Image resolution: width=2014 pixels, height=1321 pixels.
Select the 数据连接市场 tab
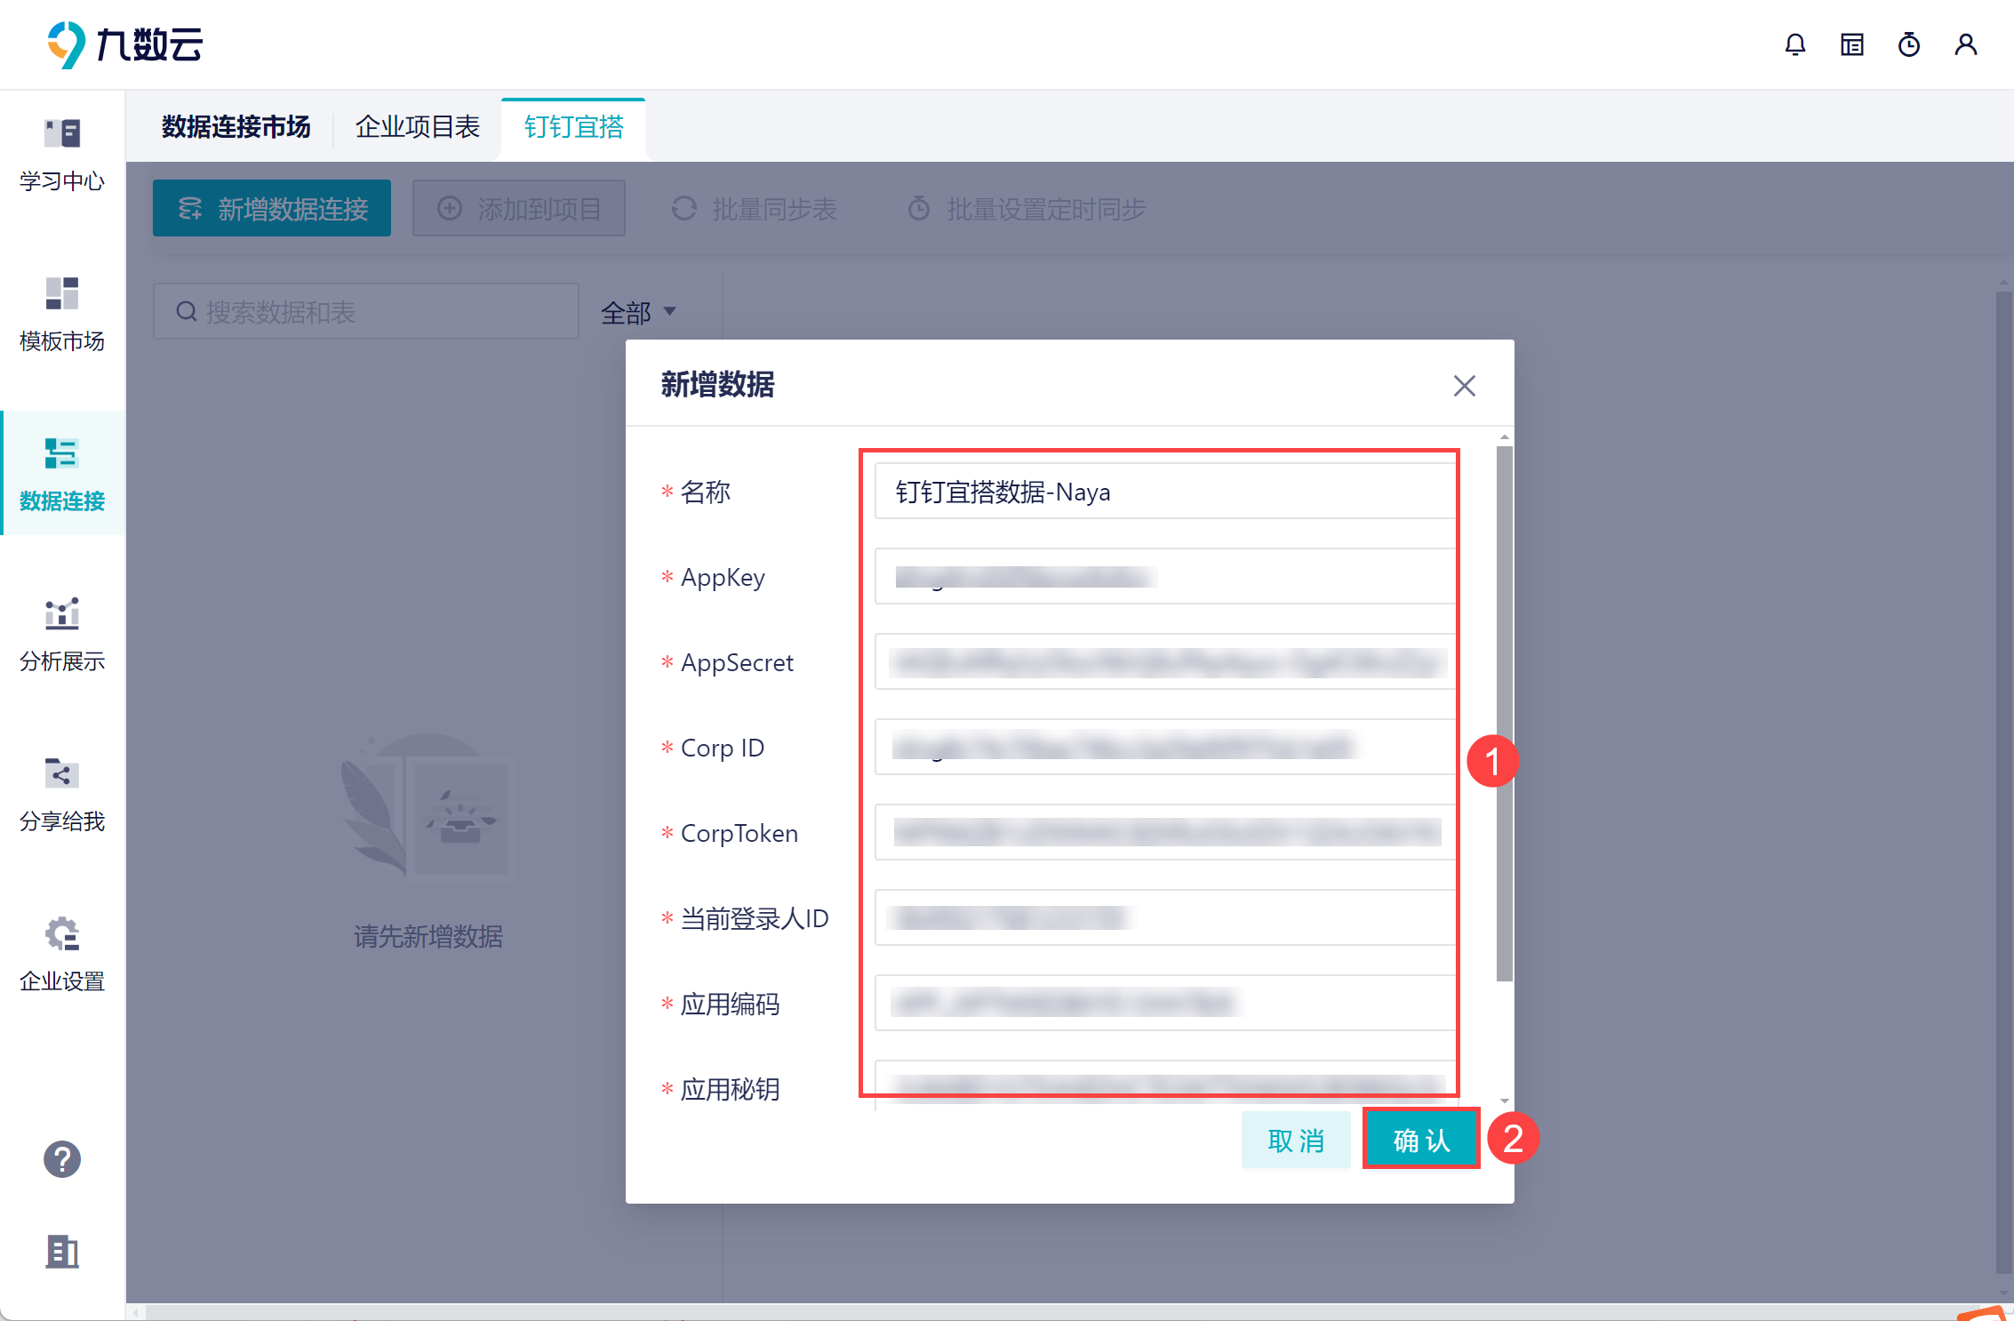236,127
